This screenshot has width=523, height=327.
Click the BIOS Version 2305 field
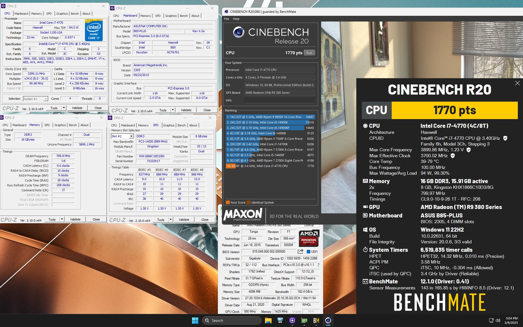173,70
